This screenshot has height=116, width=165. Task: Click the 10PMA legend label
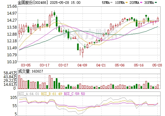click(120, 3)
